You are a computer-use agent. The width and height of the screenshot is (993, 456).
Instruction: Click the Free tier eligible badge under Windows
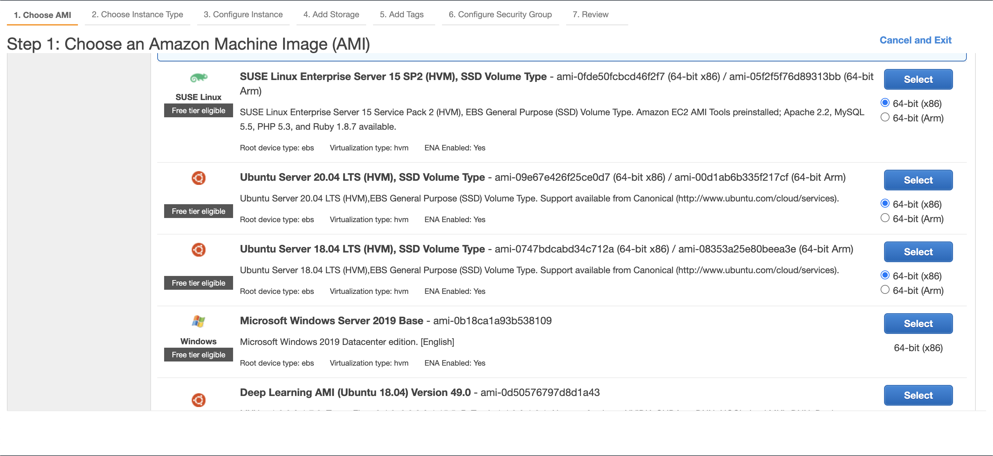(199, 355)
